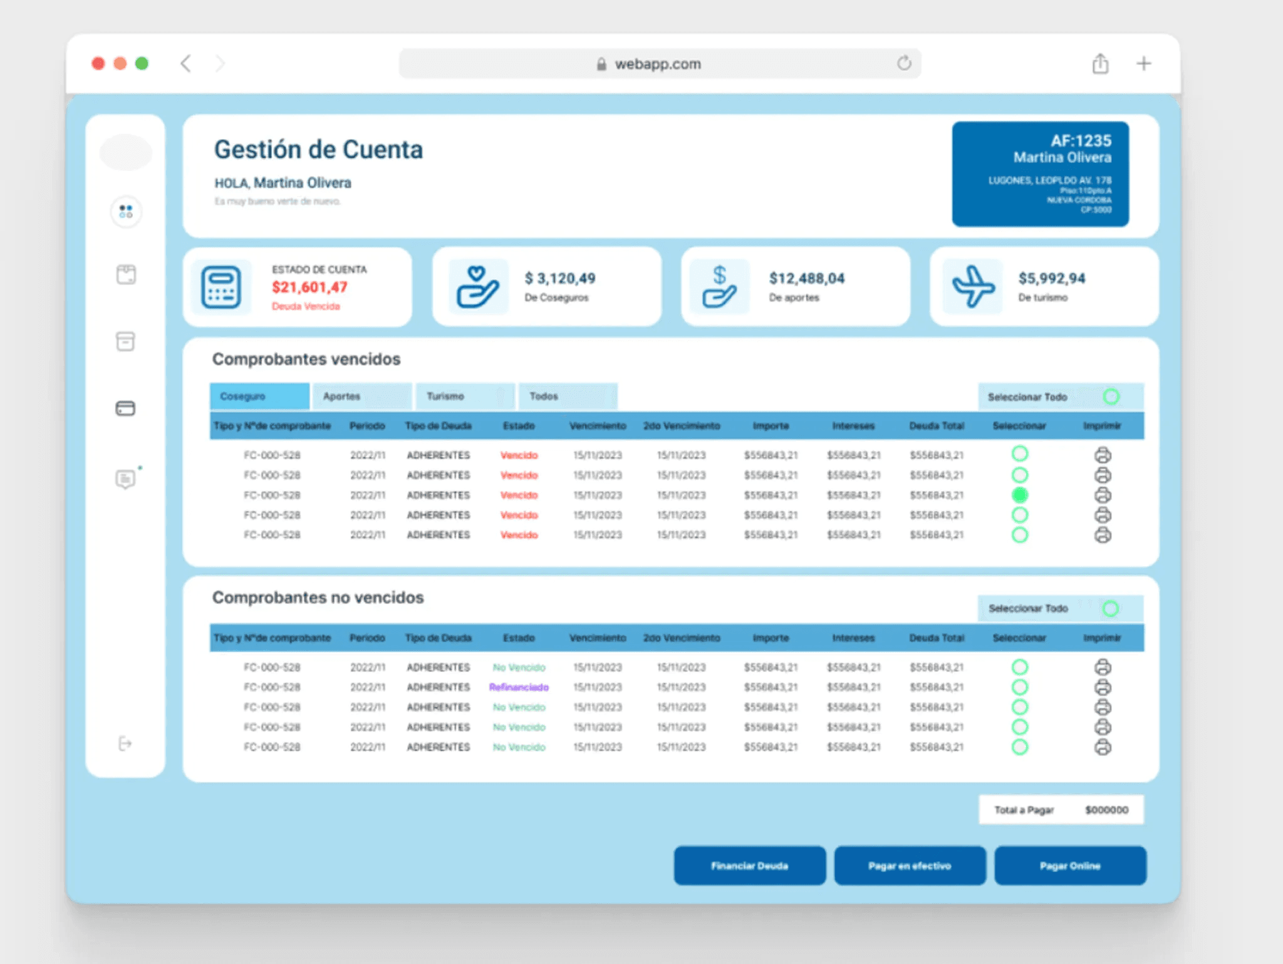Click the Pagar Online button
Screen dimensions: 1283x964
tap(1070, 866)
